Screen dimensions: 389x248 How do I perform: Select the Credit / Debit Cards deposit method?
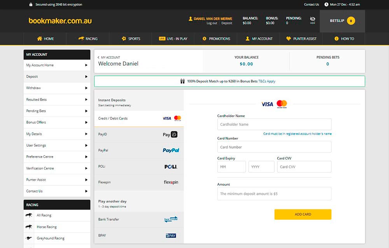[139, 118]
